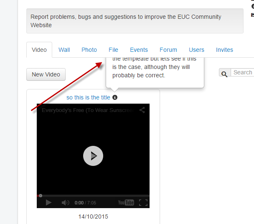
Task: Show the Users tab
Action: pos(196,50)
